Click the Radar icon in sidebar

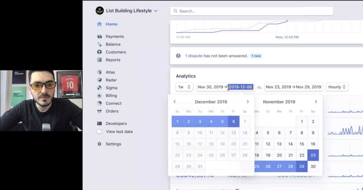99,80
